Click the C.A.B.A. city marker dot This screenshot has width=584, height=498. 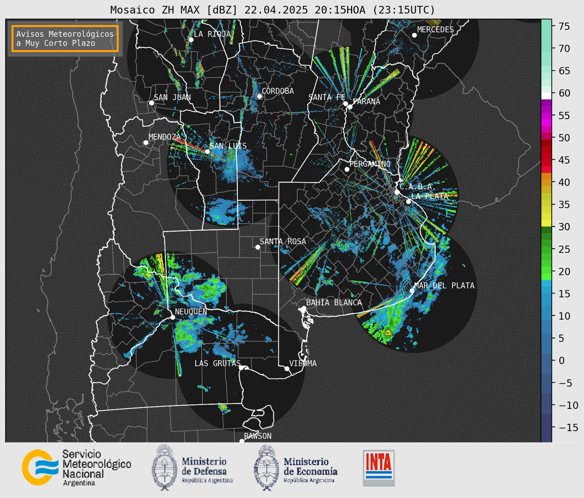397,192
